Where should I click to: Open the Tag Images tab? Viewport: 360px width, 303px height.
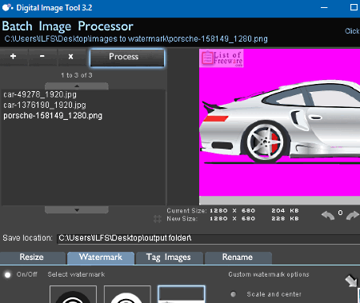[169, 257]
